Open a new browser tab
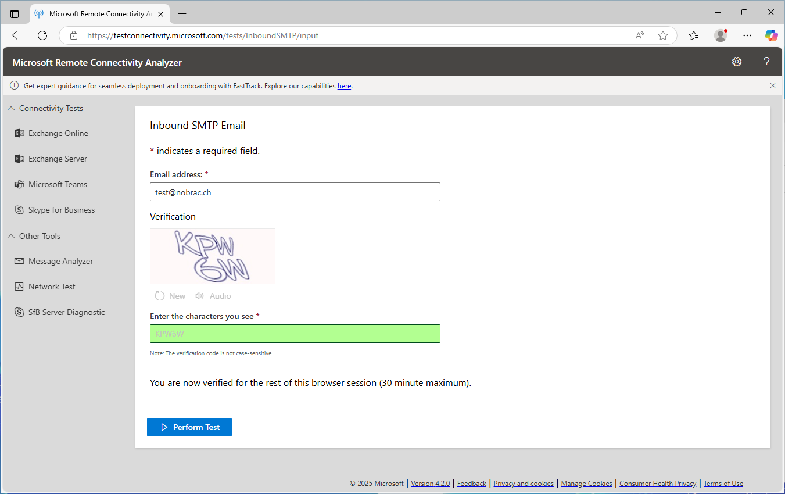 [x=182, y=13]
